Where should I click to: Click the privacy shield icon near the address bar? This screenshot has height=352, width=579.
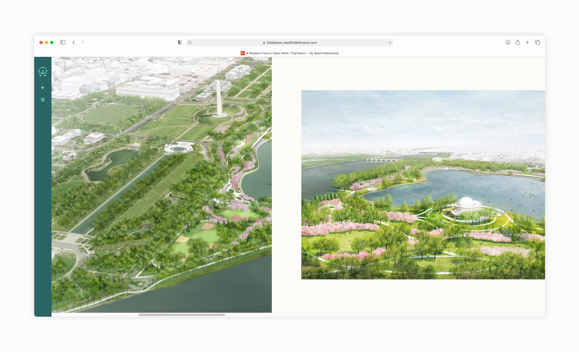click(179, 42)
